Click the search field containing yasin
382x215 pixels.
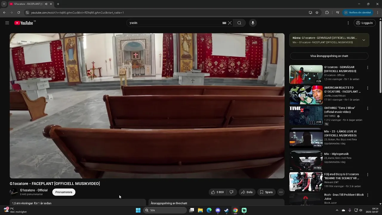click(x=175, y=23)
